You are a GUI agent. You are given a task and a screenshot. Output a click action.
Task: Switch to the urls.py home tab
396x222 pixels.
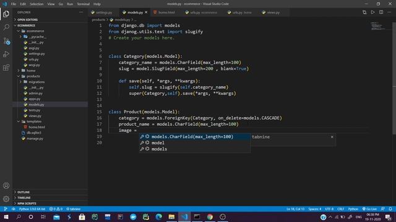click(242, 12)
